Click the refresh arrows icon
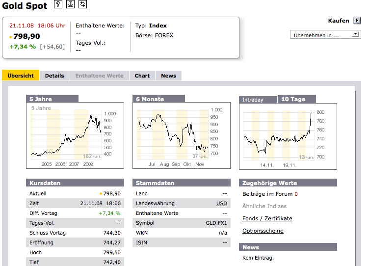 tap(82, 5)
